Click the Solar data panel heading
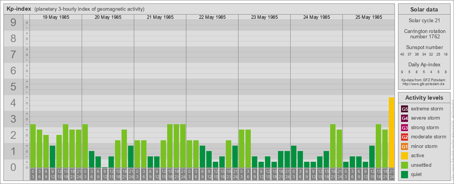The image size is (454, 184). [424, 10]
